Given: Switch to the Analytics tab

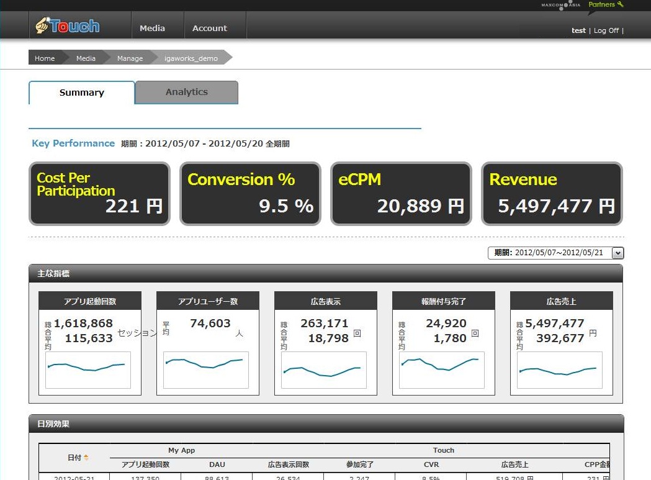Looking at the screenshot, I should [x=187, y=92].
